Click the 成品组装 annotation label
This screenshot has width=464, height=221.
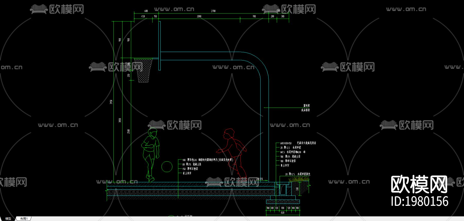click(x=305, y=110)
